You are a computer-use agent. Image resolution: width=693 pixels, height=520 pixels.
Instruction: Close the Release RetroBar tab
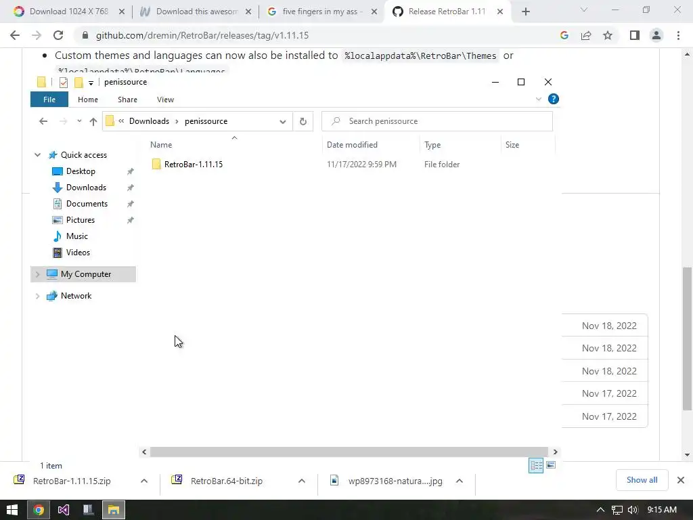coord(500,12)
